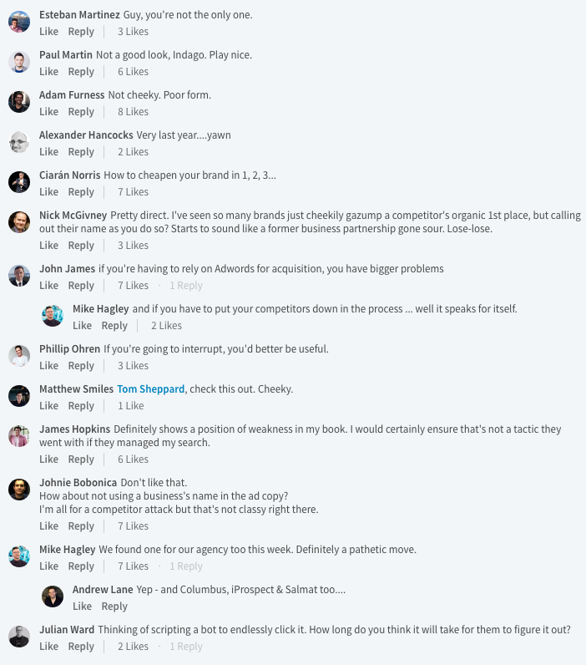
Task: Show the 1 Reply on Julian Ward's comment
Action: (186, 647)
